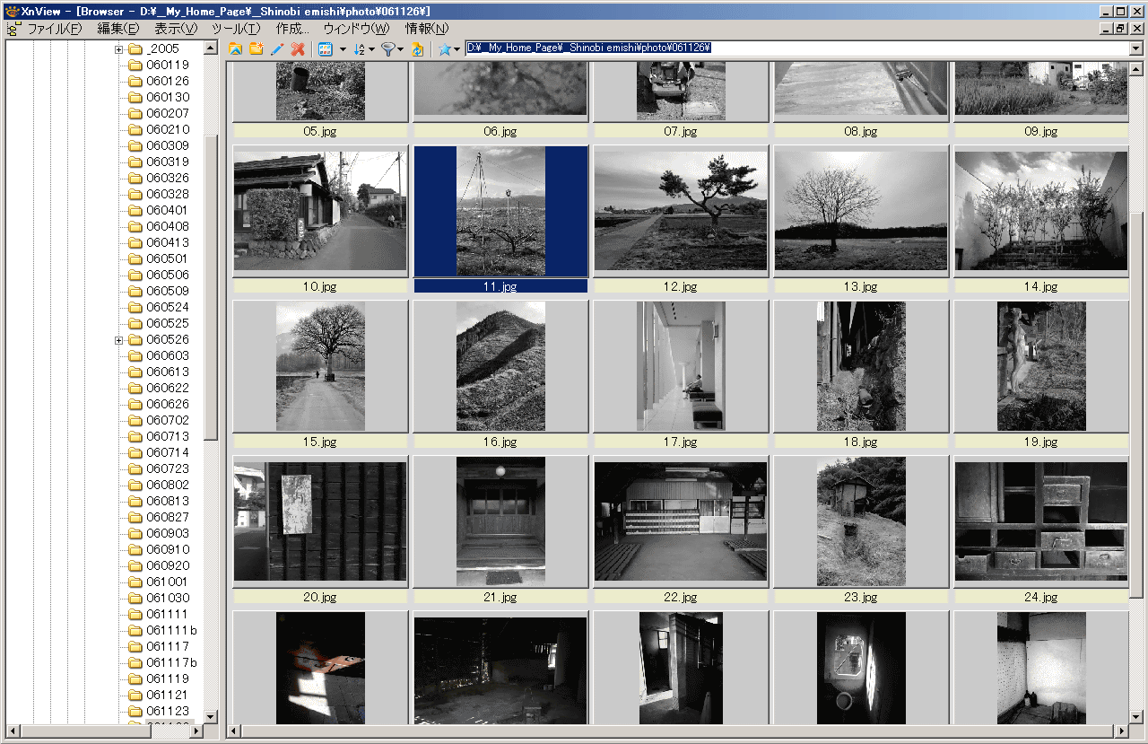
Task: Click the folder icon beside 060903
Action: [x=135, y=533]
